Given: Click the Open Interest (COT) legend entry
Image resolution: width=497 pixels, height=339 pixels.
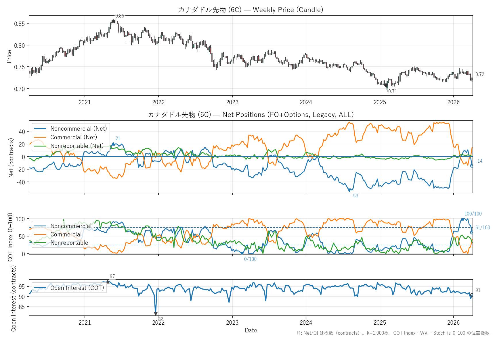Looking at the screenshot, I should tap(77, 288).
